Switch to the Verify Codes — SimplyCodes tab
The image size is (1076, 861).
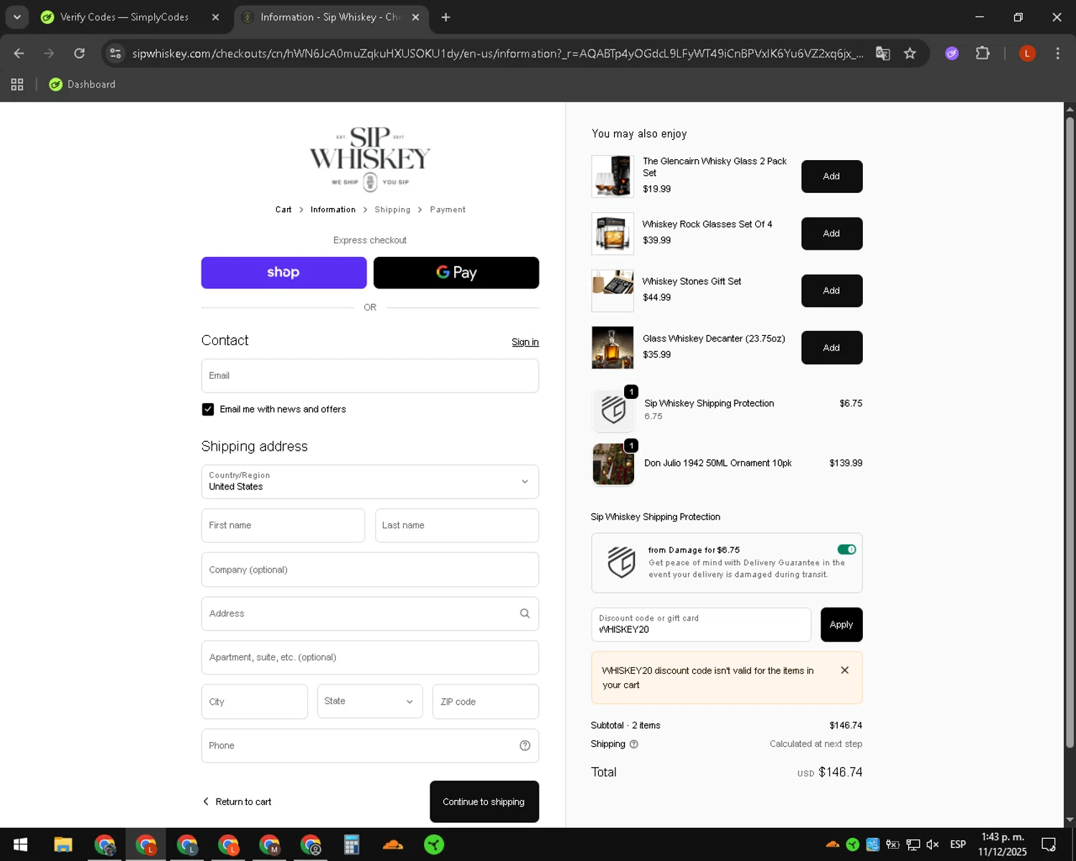(124, 17)
